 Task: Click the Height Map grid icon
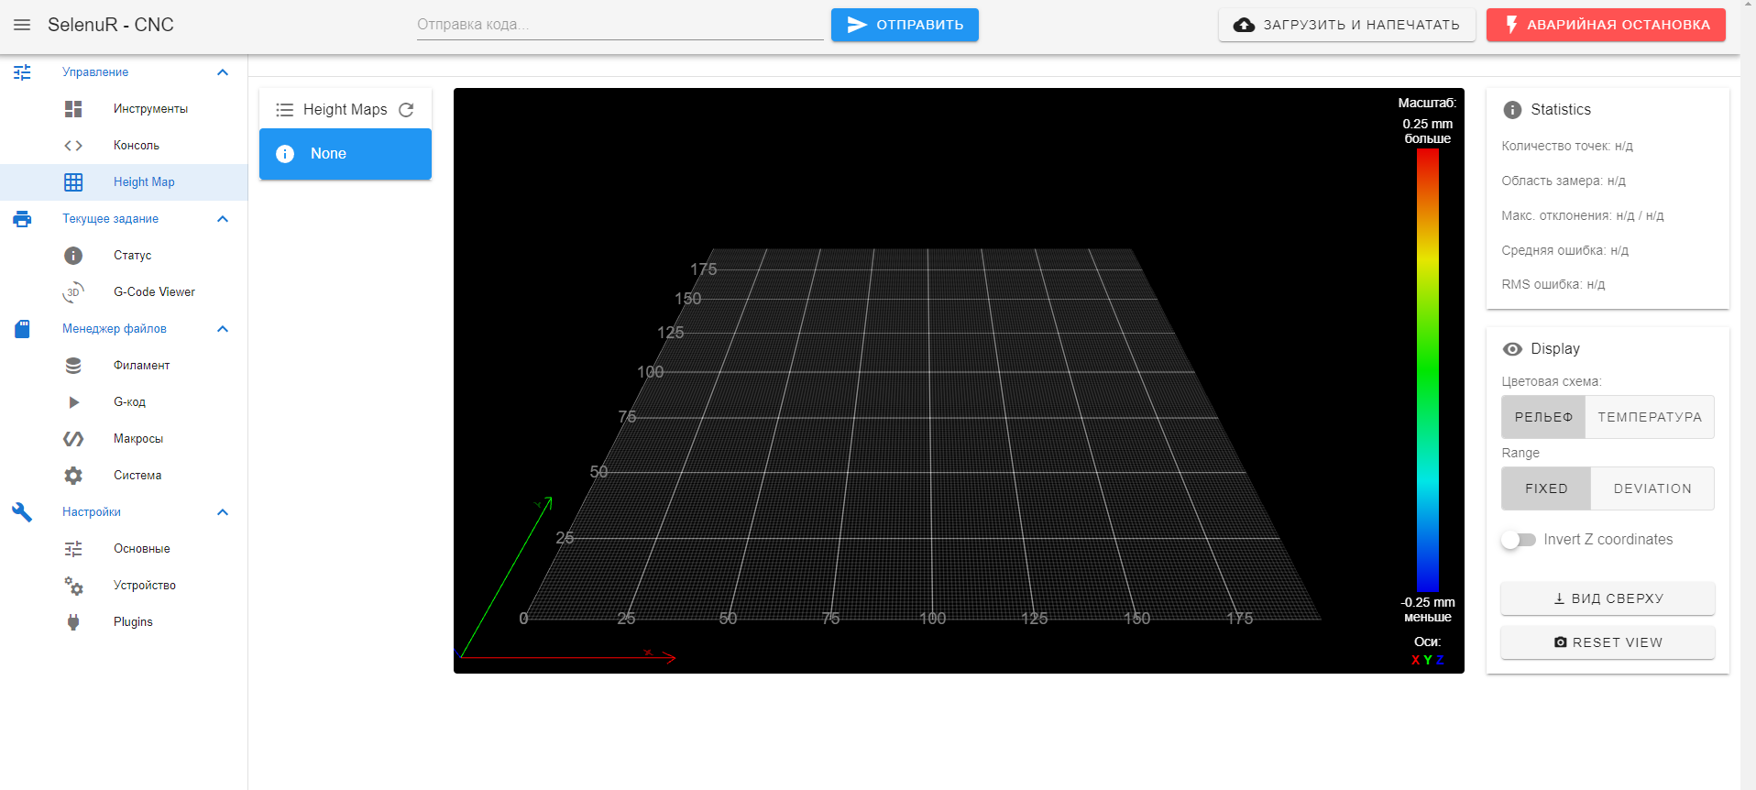click(x=73, y=182)
